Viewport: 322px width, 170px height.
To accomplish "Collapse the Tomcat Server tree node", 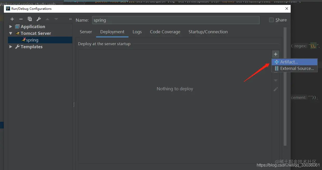I will 11,33.
